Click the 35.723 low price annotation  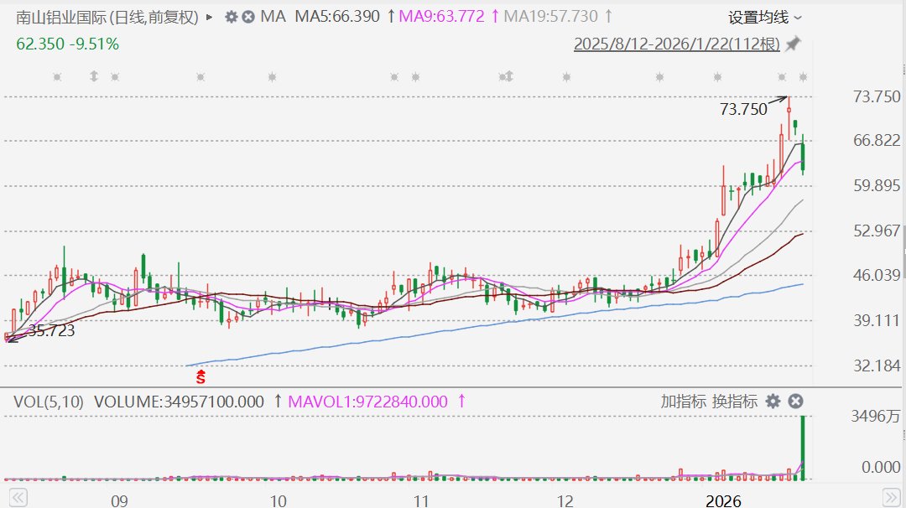click(x=51, y=331)
